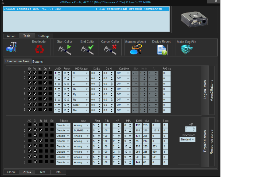Adjust MPL stepper for physical axis 8
This screenshot has width=265, height=177.
tap(130, 162)
